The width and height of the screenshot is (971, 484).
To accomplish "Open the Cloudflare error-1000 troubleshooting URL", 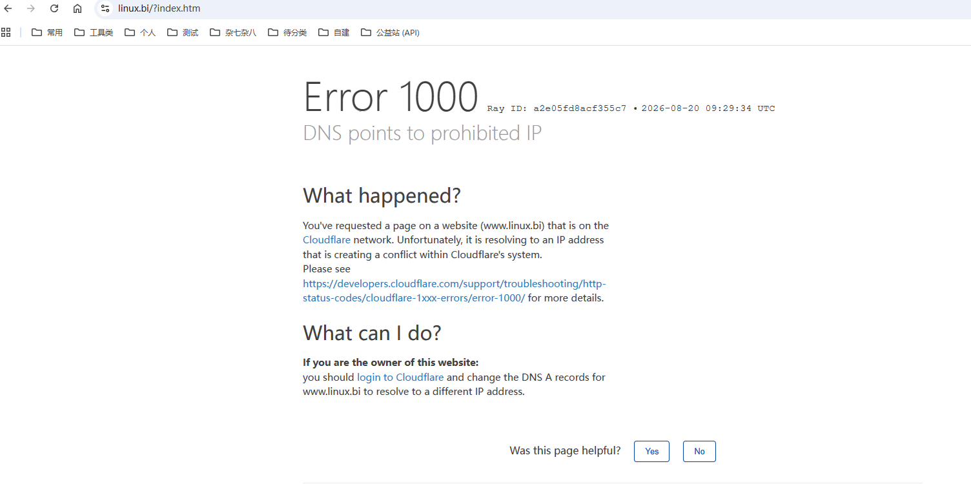I will tap(455, 291).
